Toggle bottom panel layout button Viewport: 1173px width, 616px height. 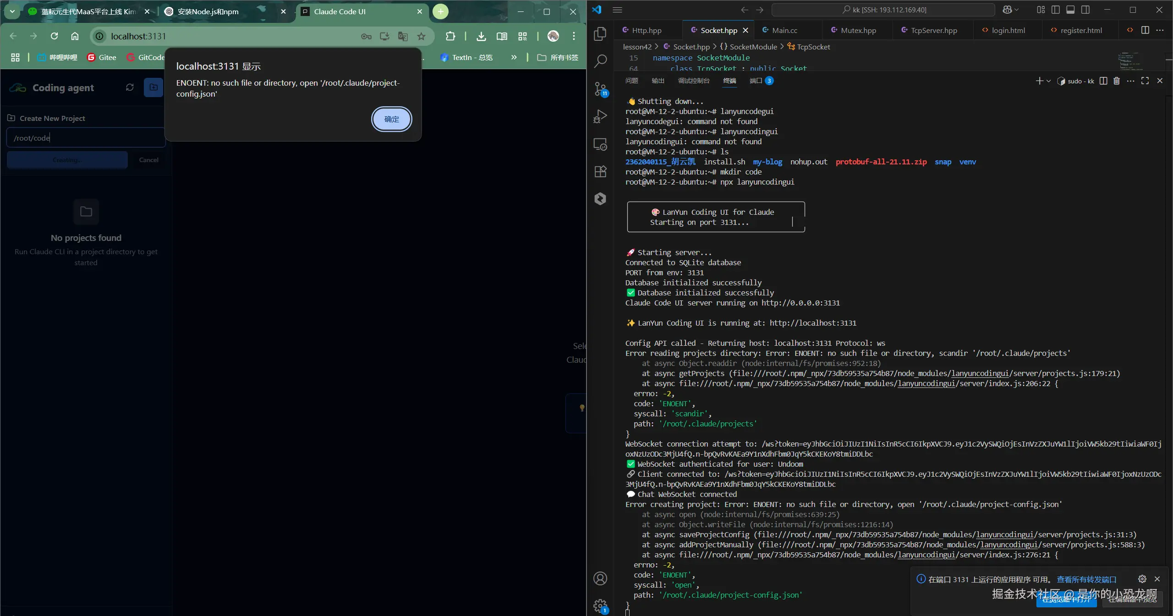click(1070, 10)
